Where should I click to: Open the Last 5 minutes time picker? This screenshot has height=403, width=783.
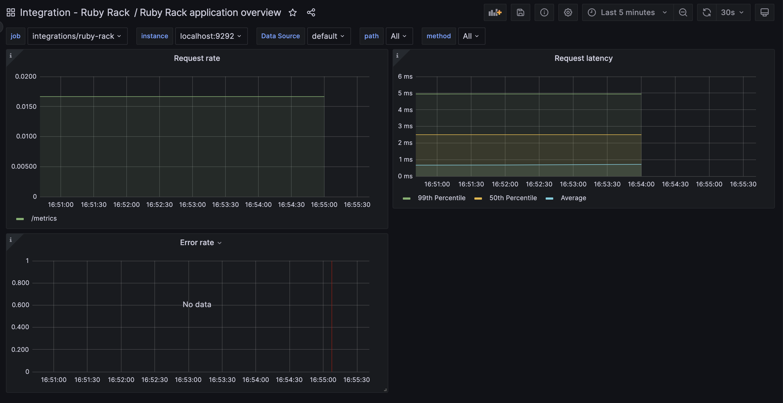pyautogui.click(x=627, y=12)
